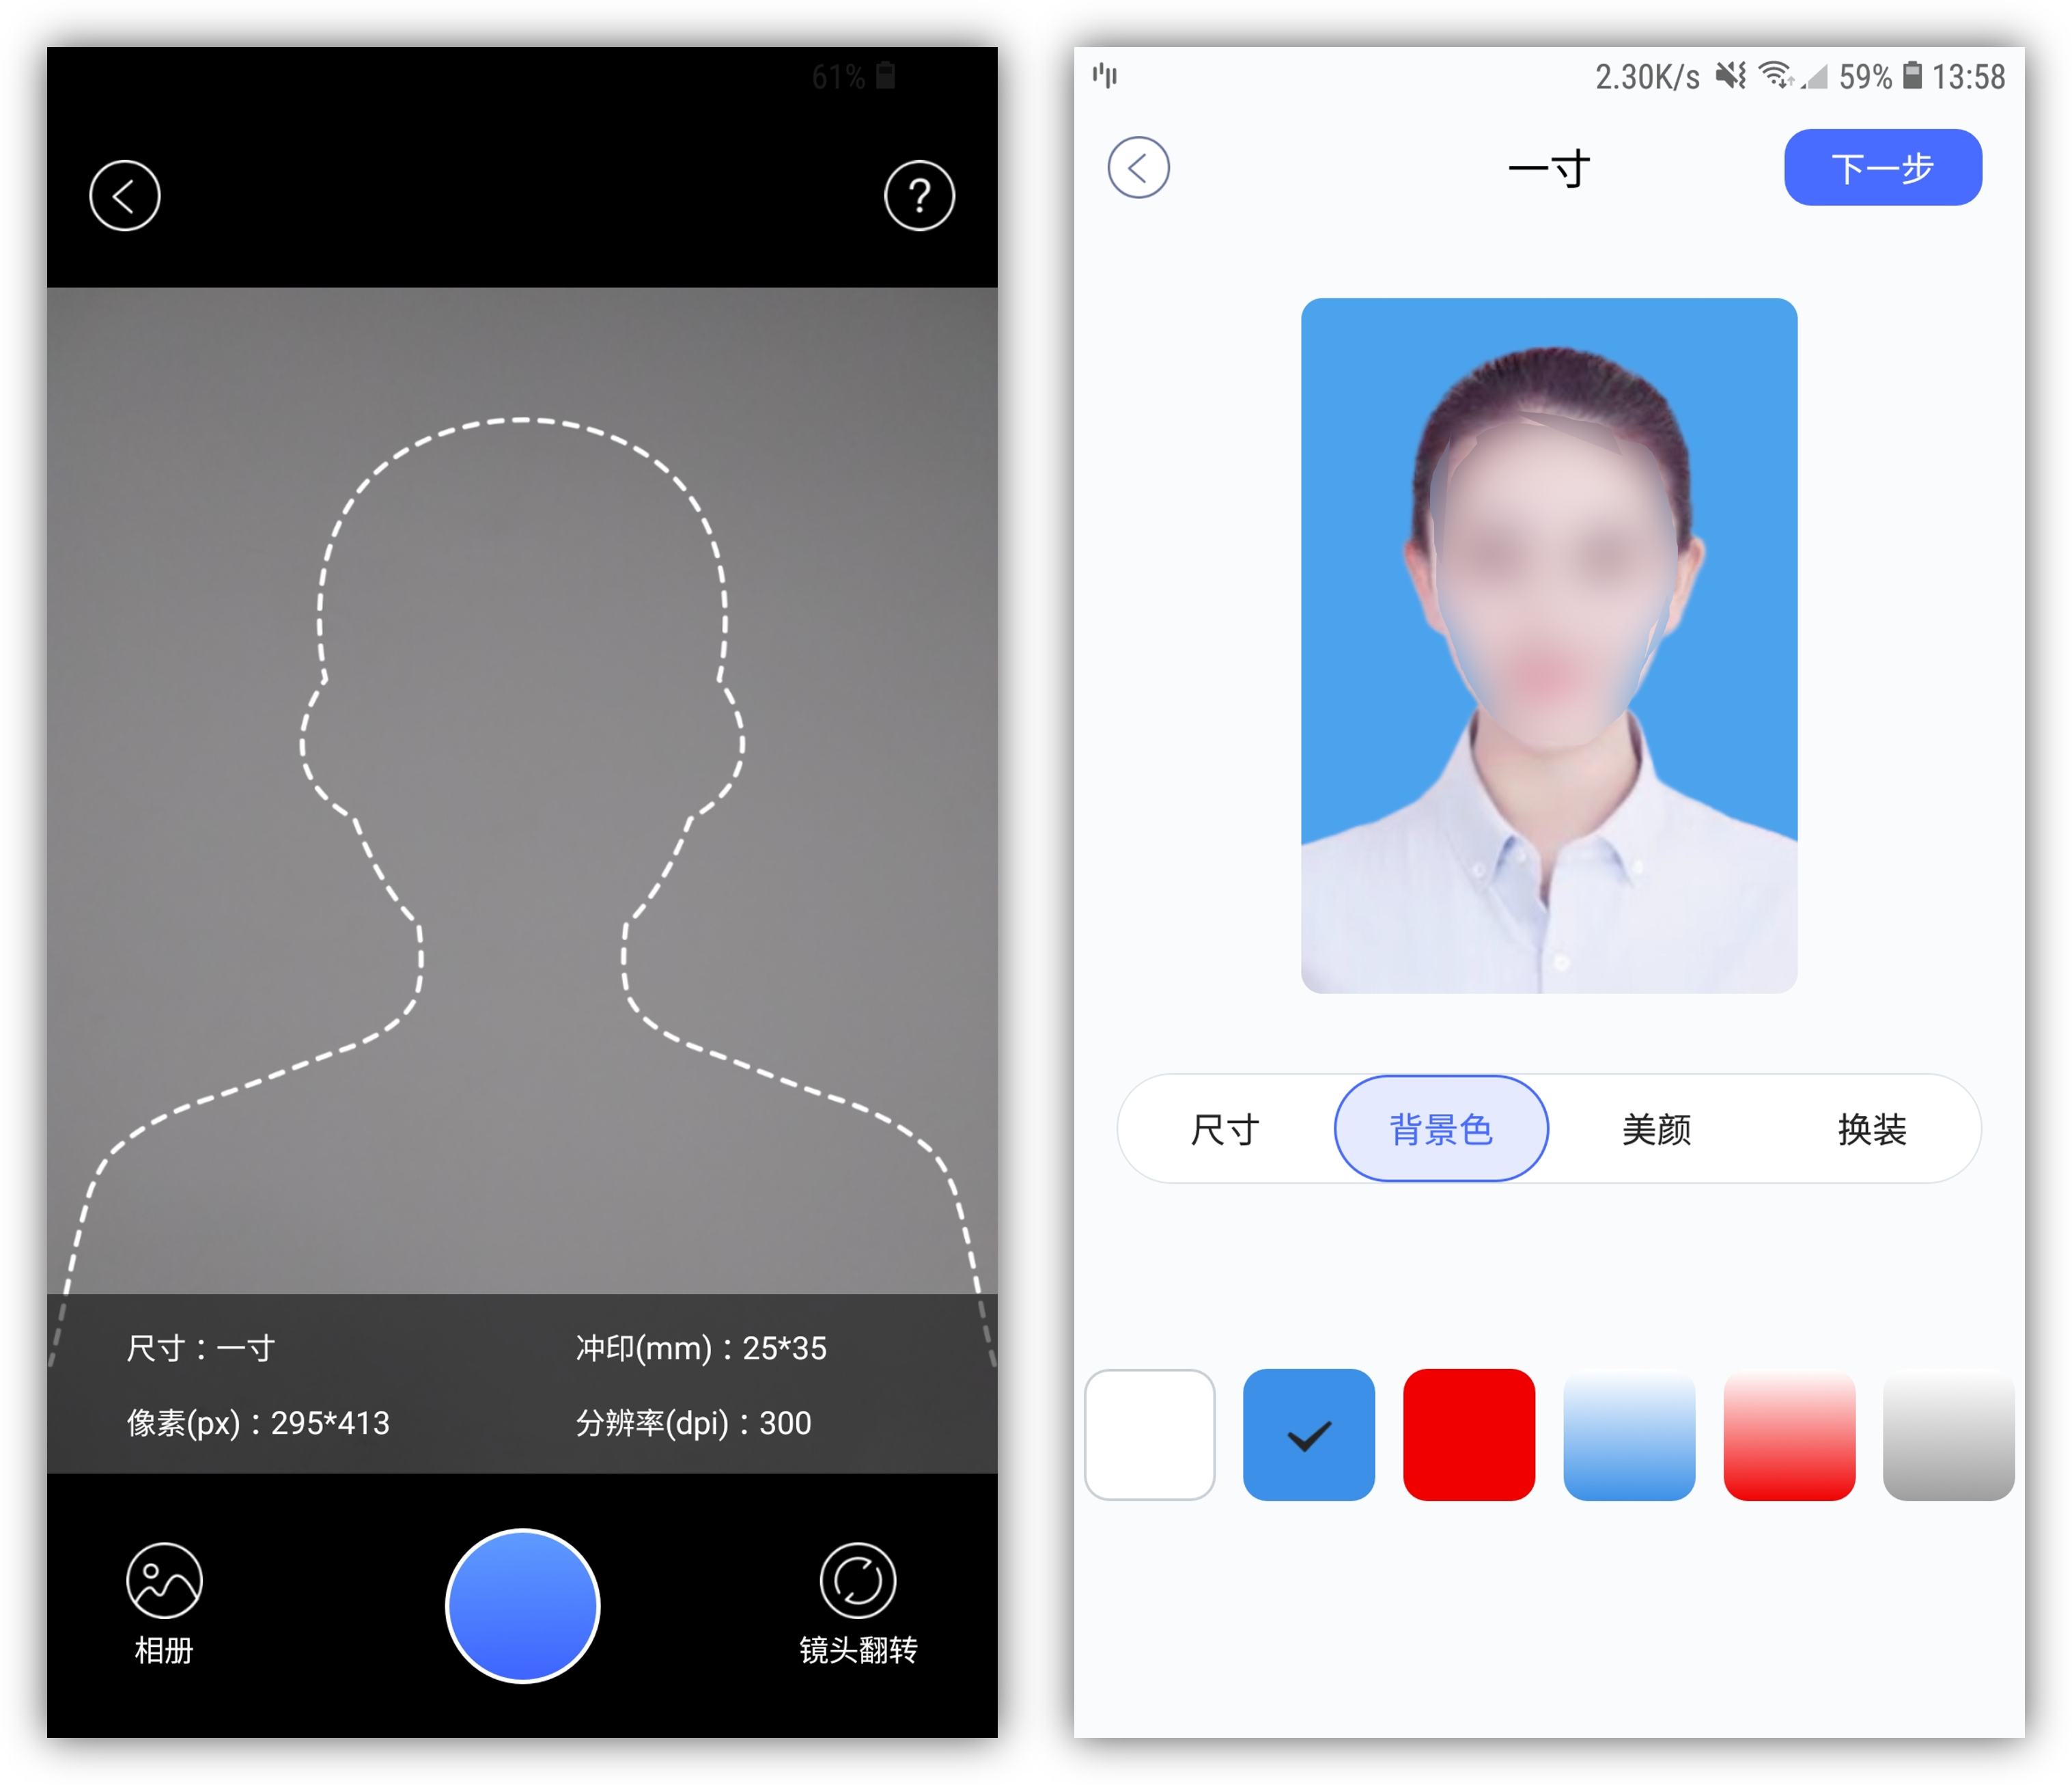Open the 美颜 beauty tab
Screen dimensions: 2072x1785
(x=1656, y=1130)
